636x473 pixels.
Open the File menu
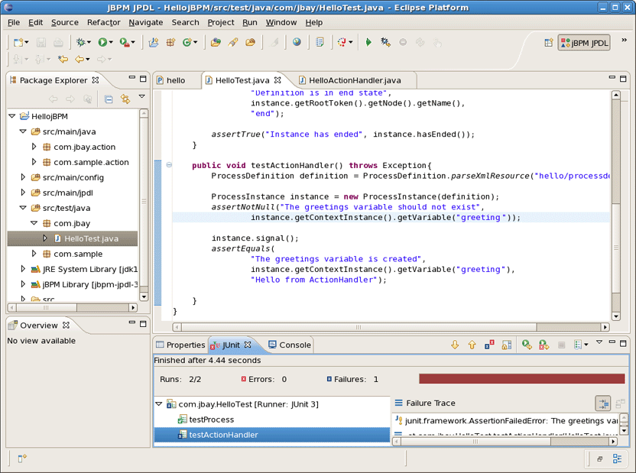[x=14, y=22]
